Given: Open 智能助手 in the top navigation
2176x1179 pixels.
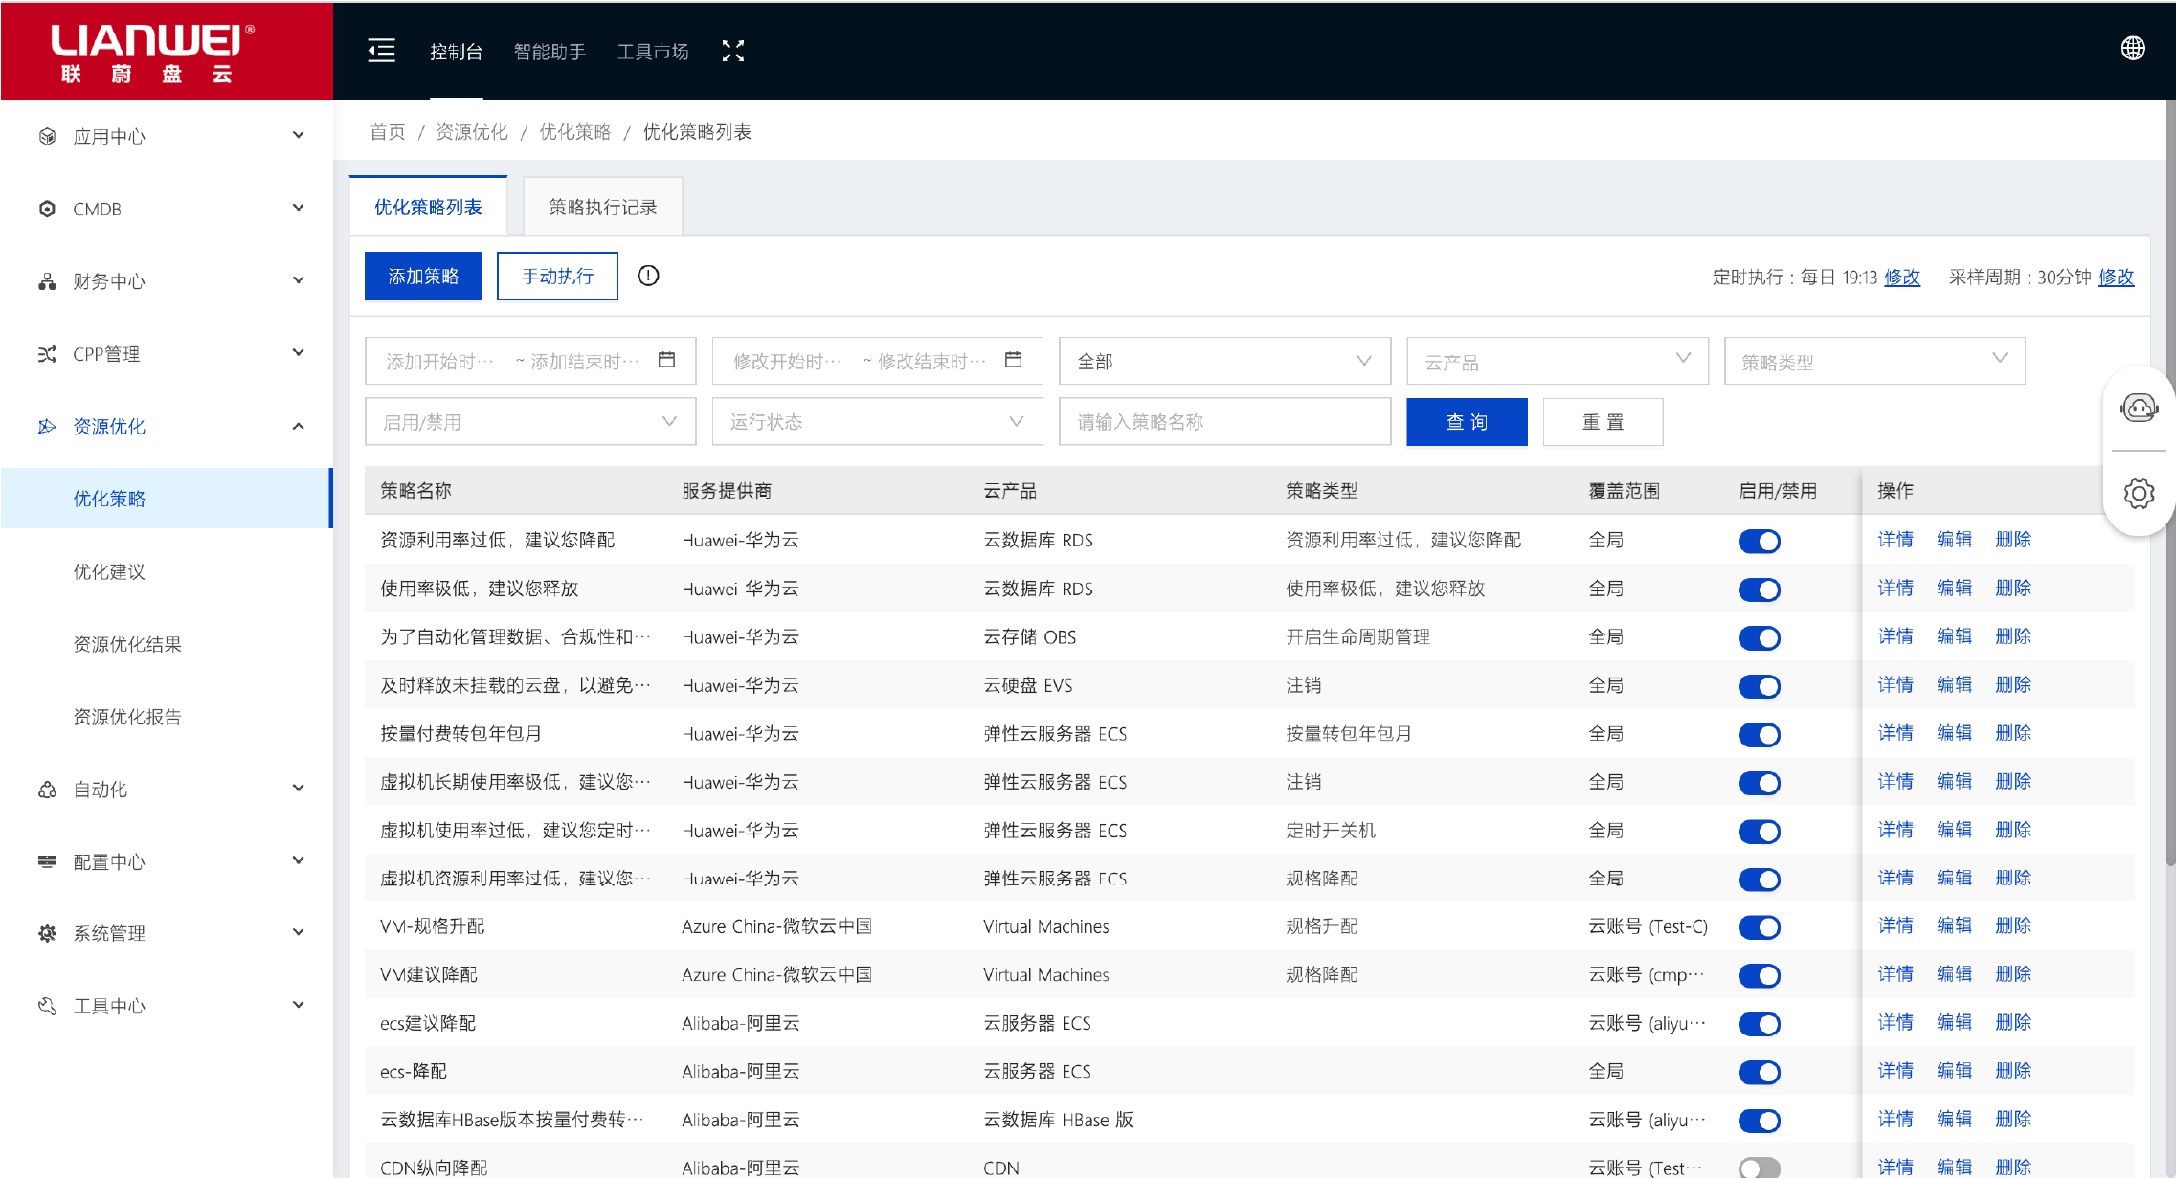Looking at the screenshot, I should click(550, 52).
